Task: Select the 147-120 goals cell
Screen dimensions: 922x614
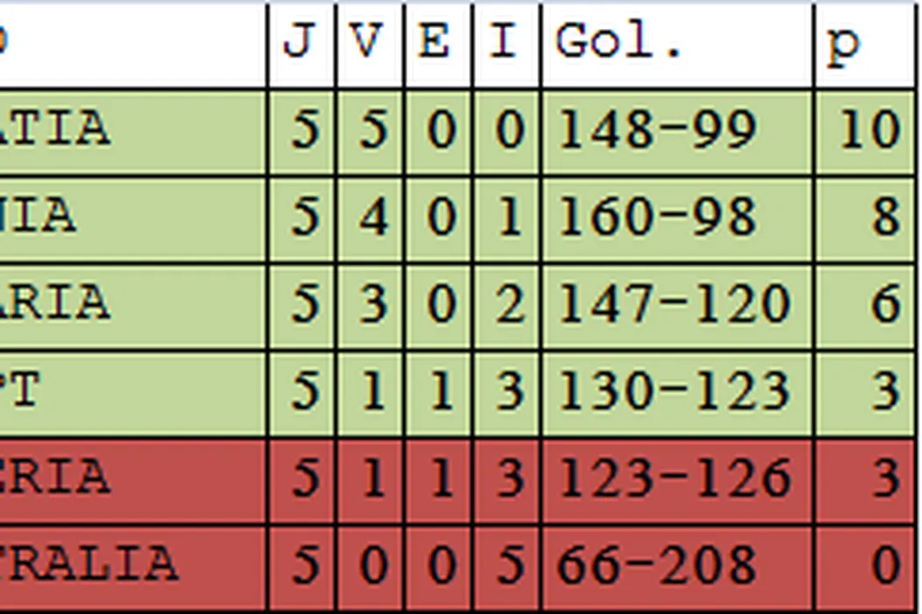Action: coord(676,304)
